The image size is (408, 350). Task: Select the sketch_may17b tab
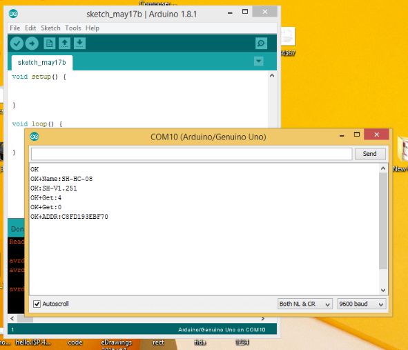pyautogui.click(x=42, y=62)
